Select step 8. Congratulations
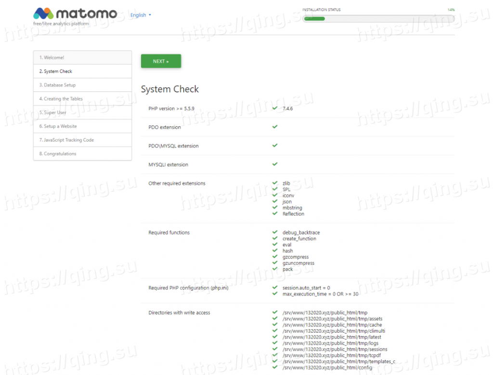Image resolution: width=493 pixels, height=375 pixels. click(82, 154)
